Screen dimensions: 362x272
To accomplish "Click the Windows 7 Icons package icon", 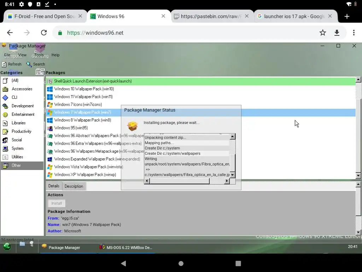I will tap(49, 104).
